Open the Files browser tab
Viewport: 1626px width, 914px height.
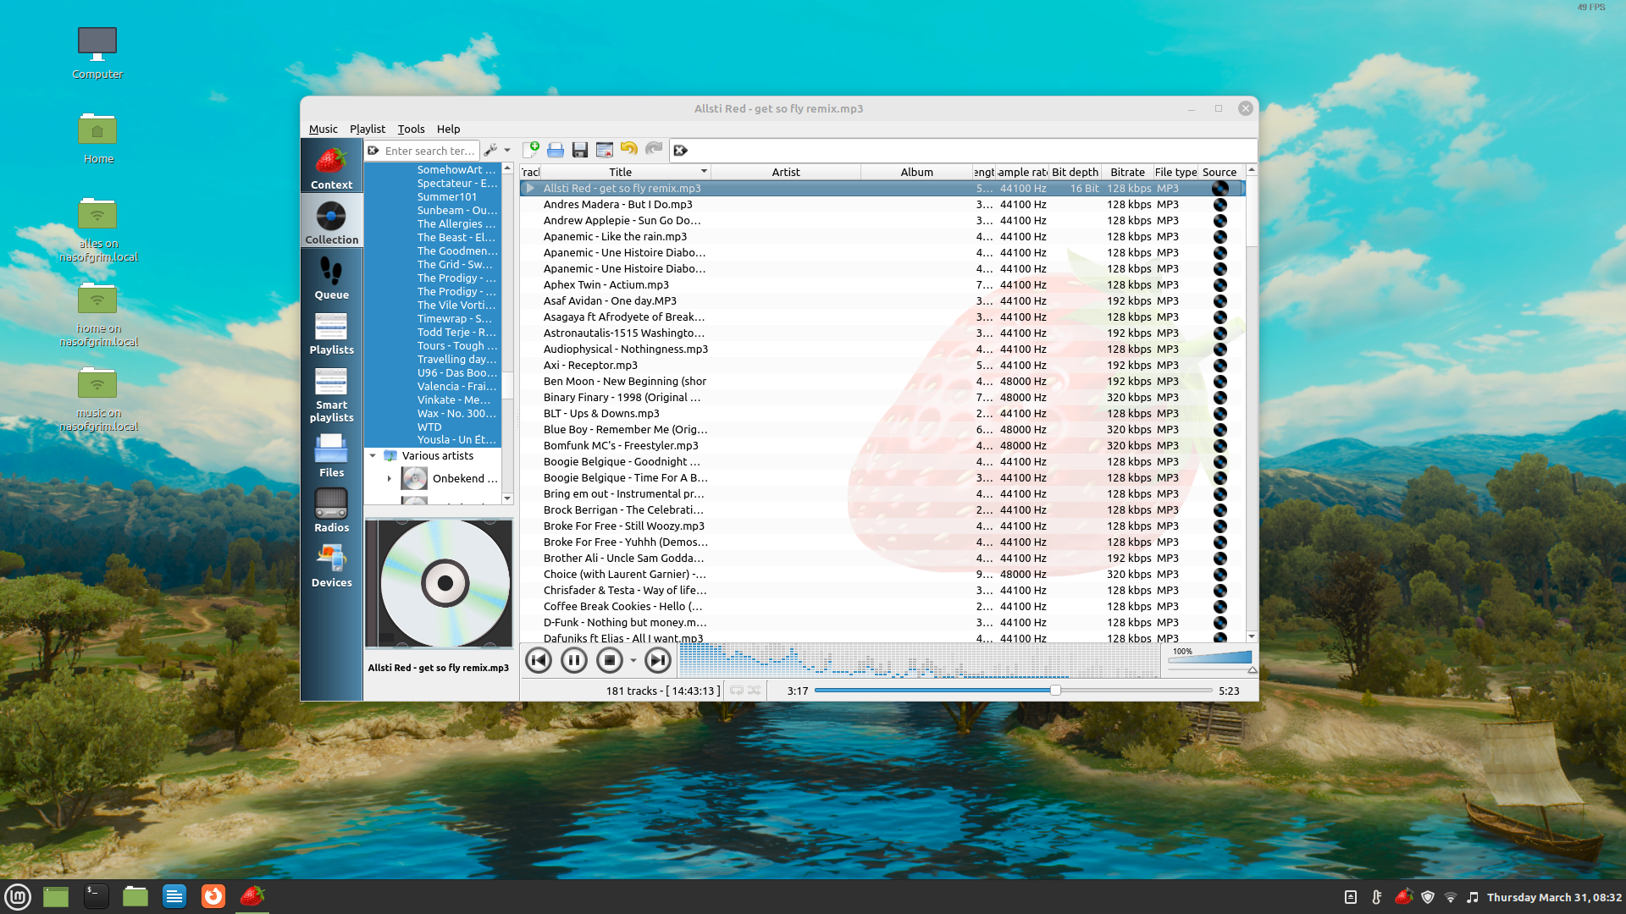pyautogui.click(x=331, y=454)
